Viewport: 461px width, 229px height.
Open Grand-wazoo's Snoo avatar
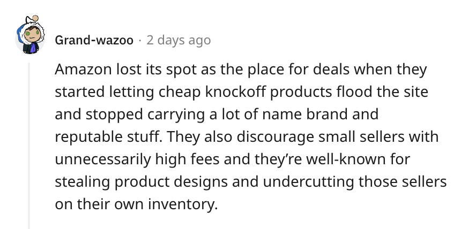click(x=30, y=35)
